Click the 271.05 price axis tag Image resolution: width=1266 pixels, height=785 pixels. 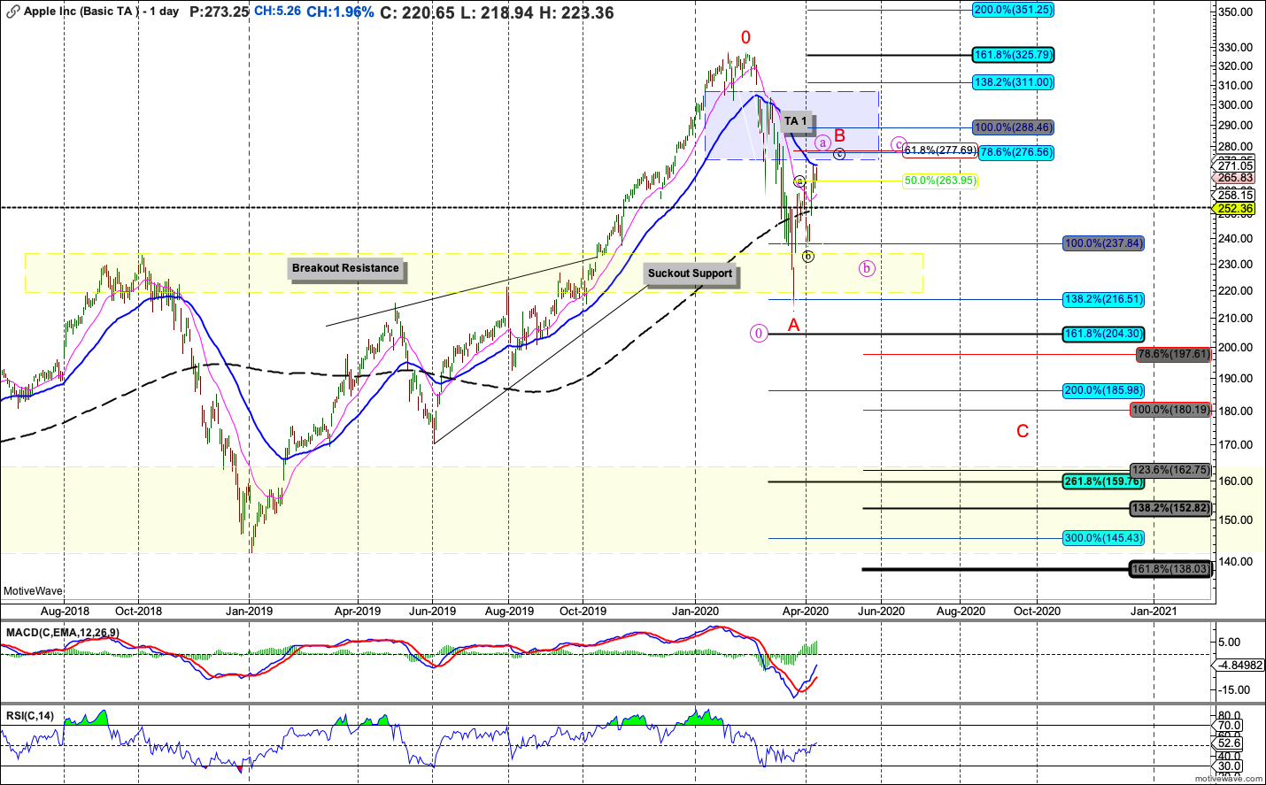click(1235, 165)
